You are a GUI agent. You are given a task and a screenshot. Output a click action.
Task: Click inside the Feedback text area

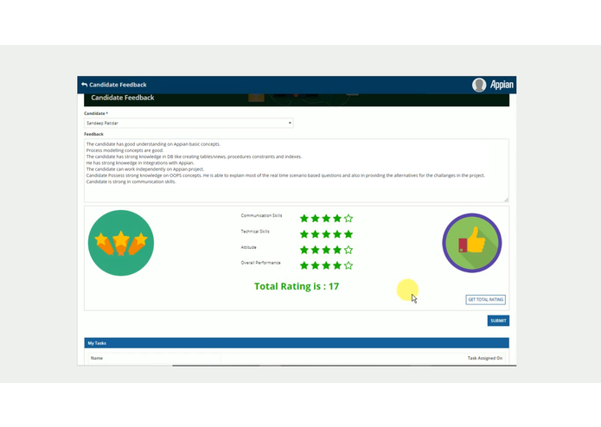[x=297, y=170]
